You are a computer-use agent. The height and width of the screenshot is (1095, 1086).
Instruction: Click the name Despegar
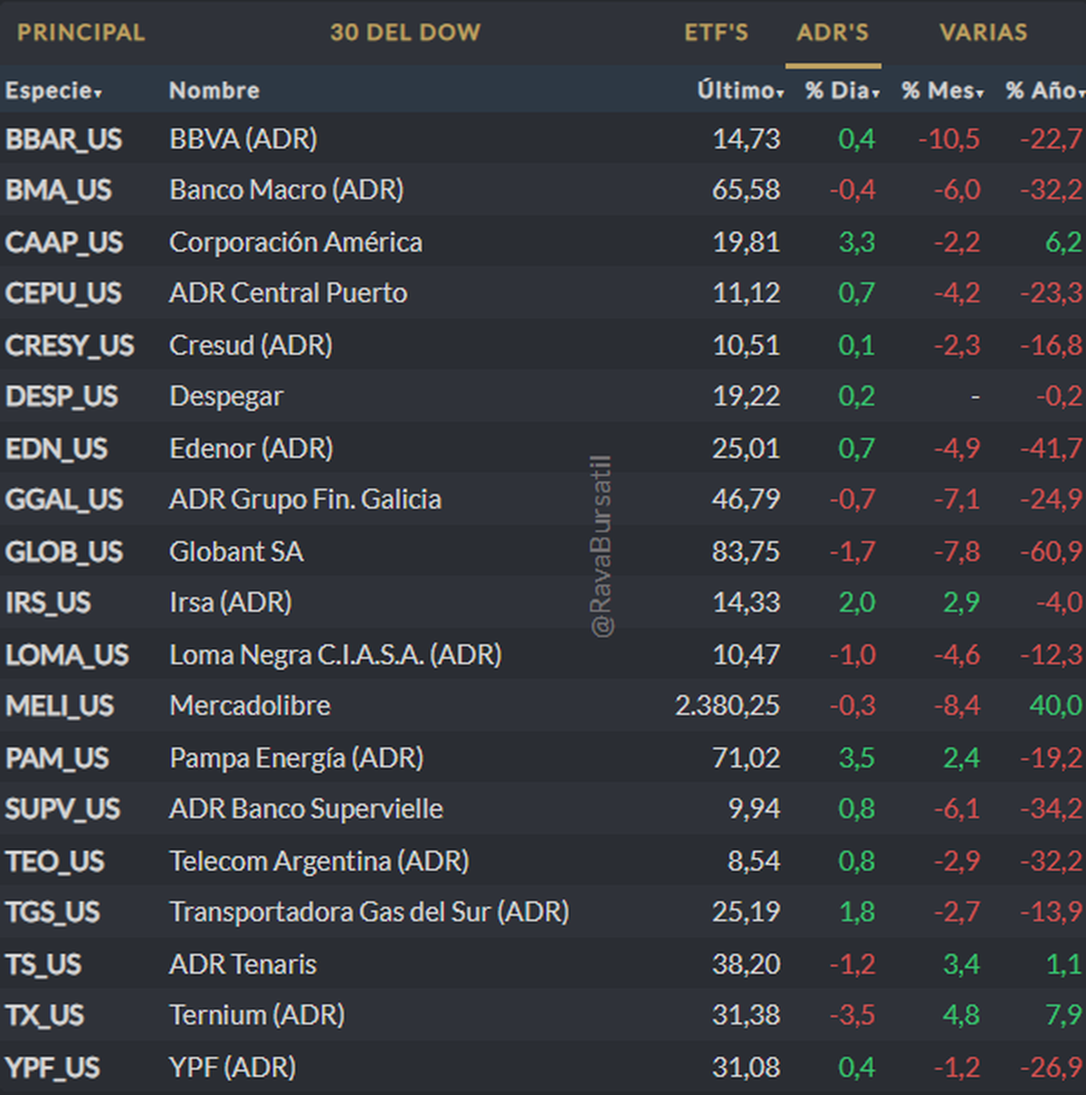tap(226, 396)
